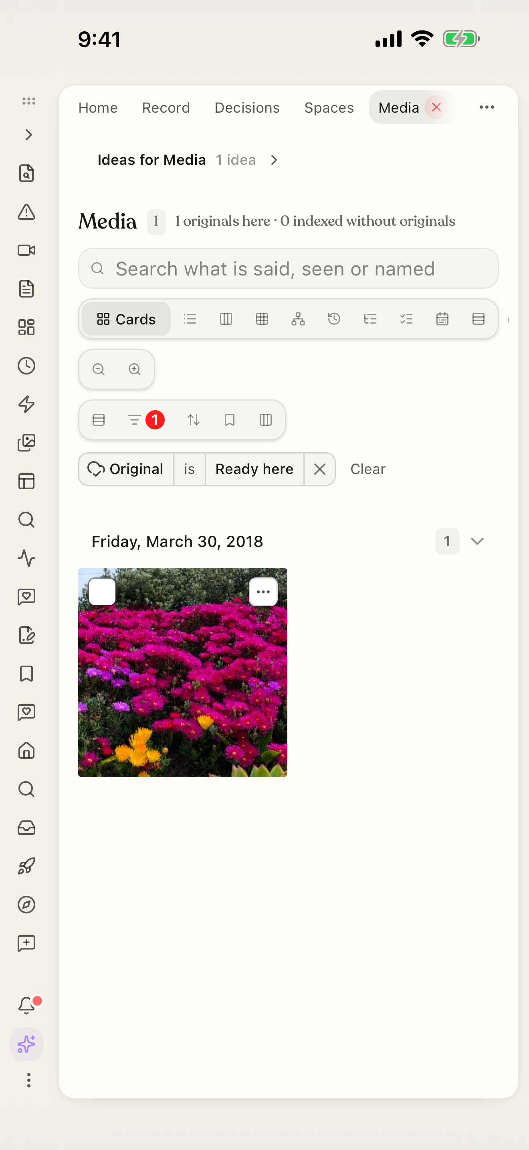This screenshot has width=529, height=1150.
Task: Open the rocket icon in the sidebar
Action: point(27,866)
